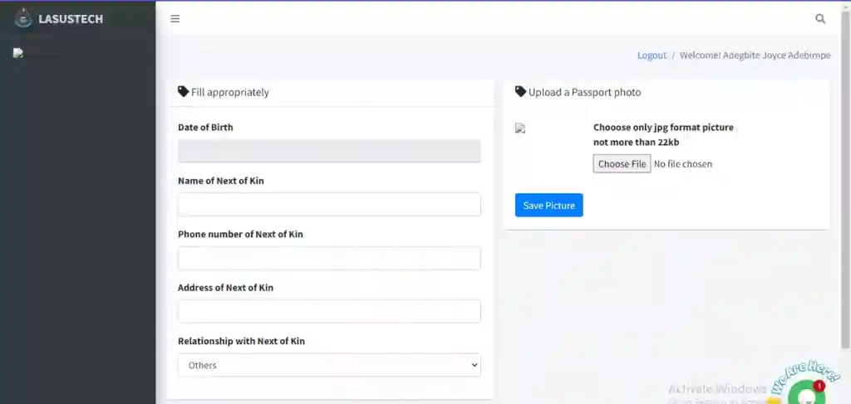This screenshot has height=404, width=851.
Task: Click the tag icon beside Upload a Passport photo
Action: click(520, 91)
